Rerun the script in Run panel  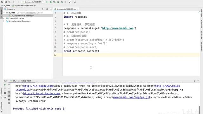click(5, 85)
